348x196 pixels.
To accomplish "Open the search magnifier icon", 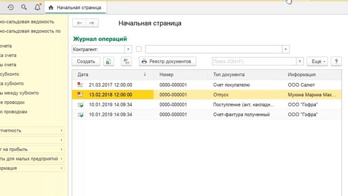I will (x=24, y=7).
